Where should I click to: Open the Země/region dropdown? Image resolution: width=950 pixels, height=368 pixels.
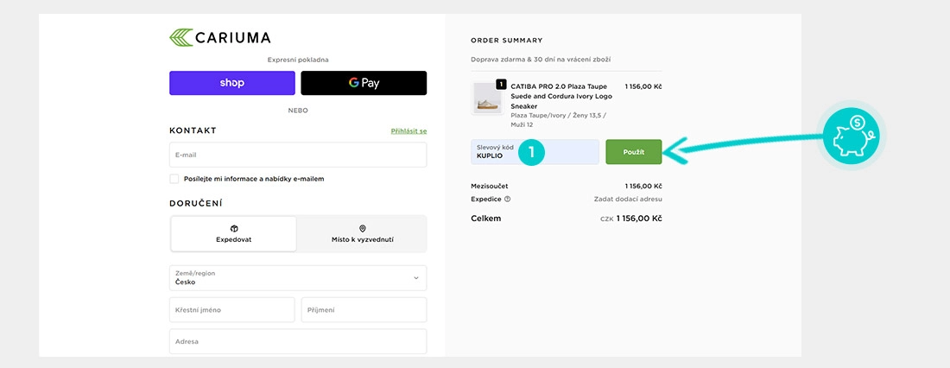coord(298,277)
